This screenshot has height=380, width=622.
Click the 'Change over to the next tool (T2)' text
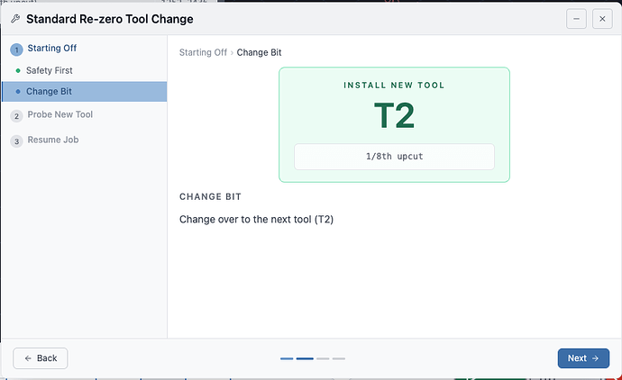(x=256, y=219)
